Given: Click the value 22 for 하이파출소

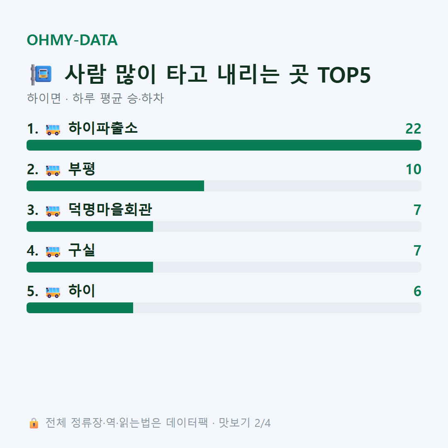Looking at the screenshot, I should pos(414,129).
